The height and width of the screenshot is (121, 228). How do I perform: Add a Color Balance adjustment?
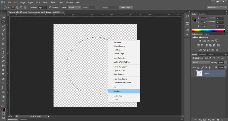[x=202, y=45]
